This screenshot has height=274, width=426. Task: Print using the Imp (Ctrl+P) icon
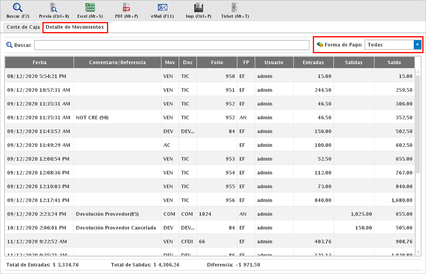(x=199, y=7)
